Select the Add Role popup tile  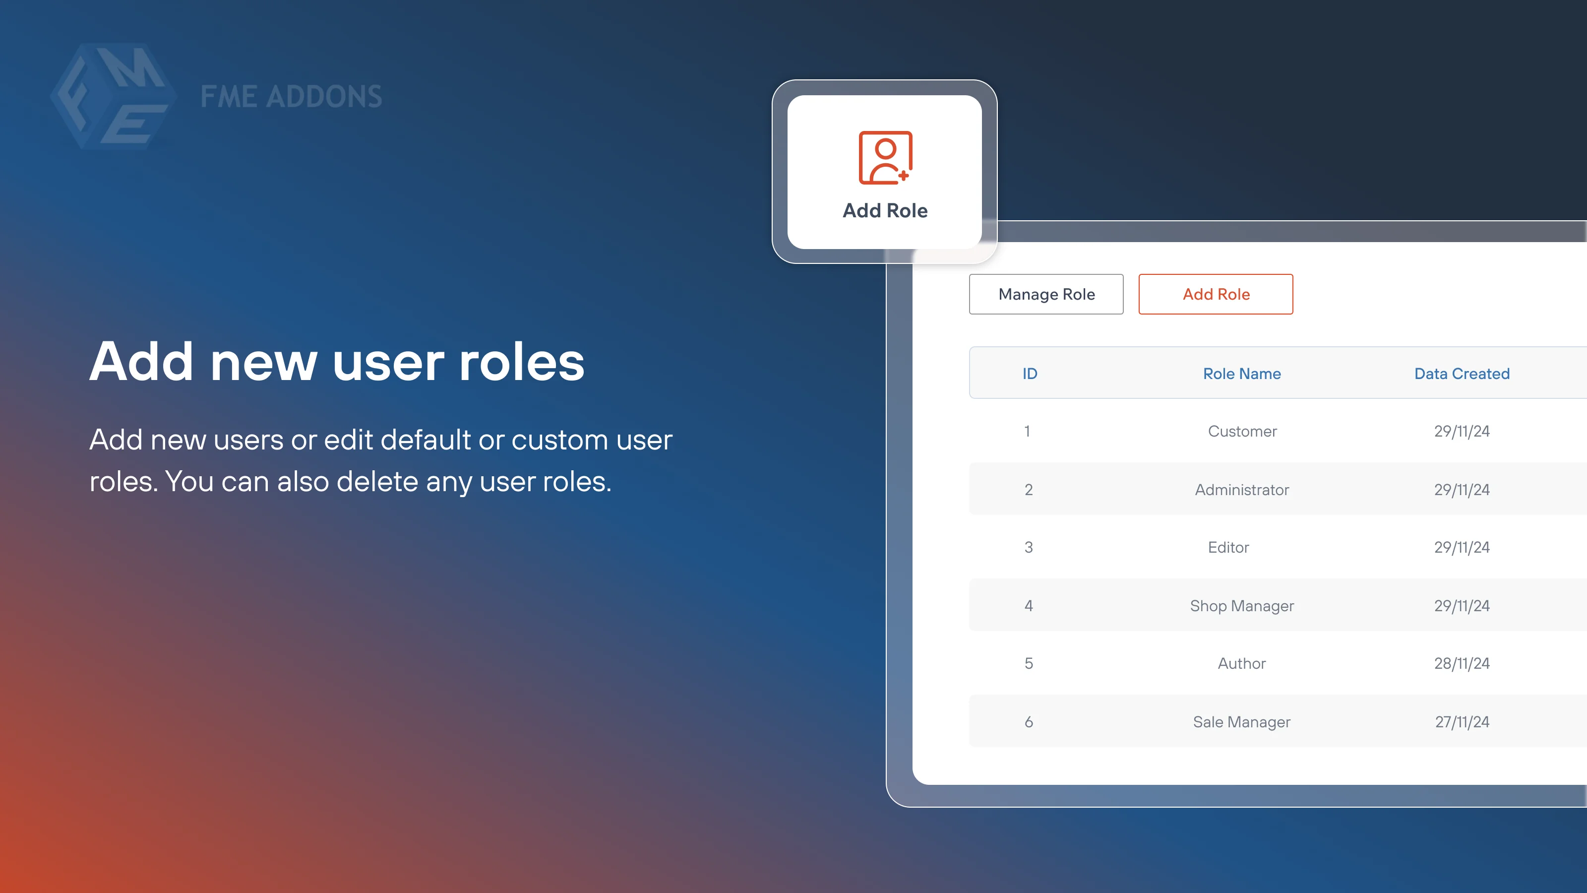coord(884,176)
